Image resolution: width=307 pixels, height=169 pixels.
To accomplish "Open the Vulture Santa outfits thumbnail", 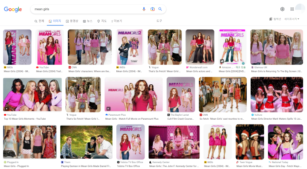I will 277,95.
